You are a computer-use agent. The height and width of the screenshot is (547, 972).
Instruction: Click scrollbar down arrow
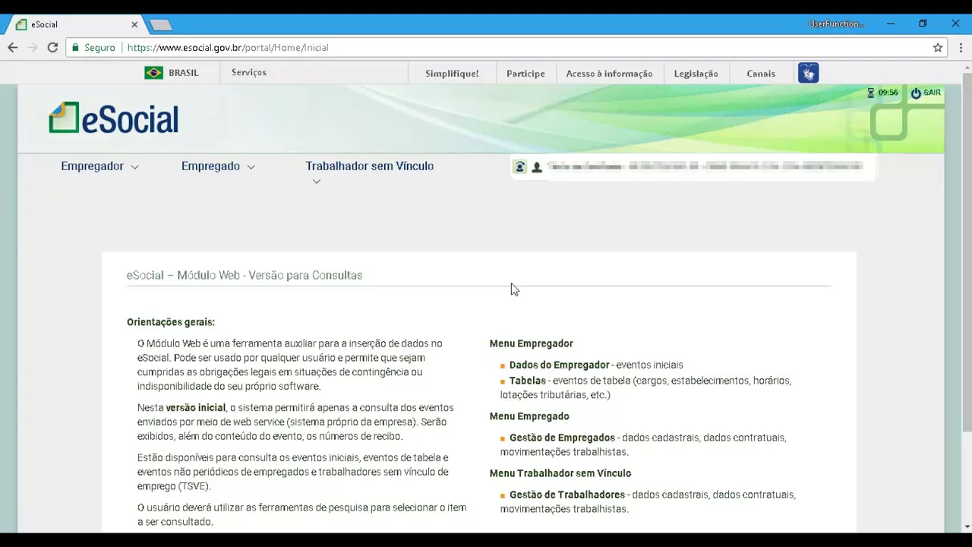coord(967,526)
